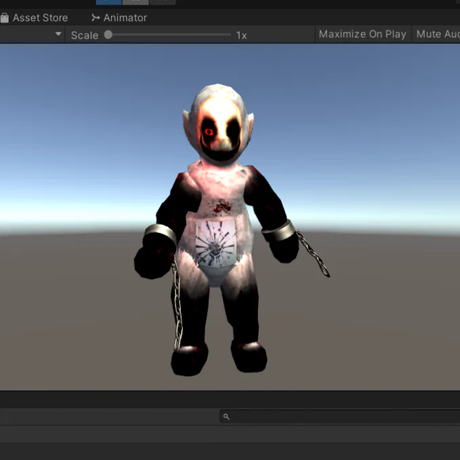460x460 pixels.
Task: Focus the search field in bottom panel
Action: [339, 416]
